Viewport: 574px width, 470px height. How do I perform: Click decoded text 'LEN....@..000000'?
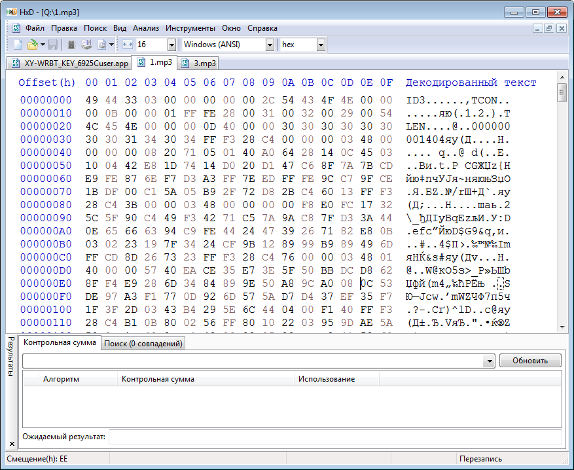pos(458,126)
